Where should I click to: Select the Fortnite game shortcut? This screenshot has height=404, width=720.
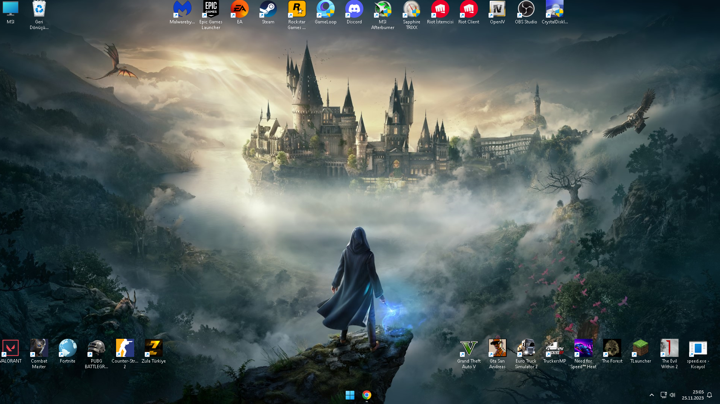(x=68, y=351)
